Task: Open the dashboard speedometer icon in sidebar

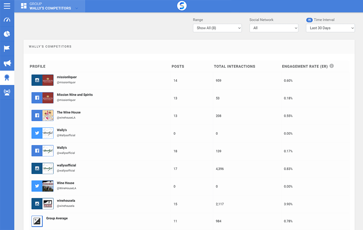Action: tap(7, 20)
